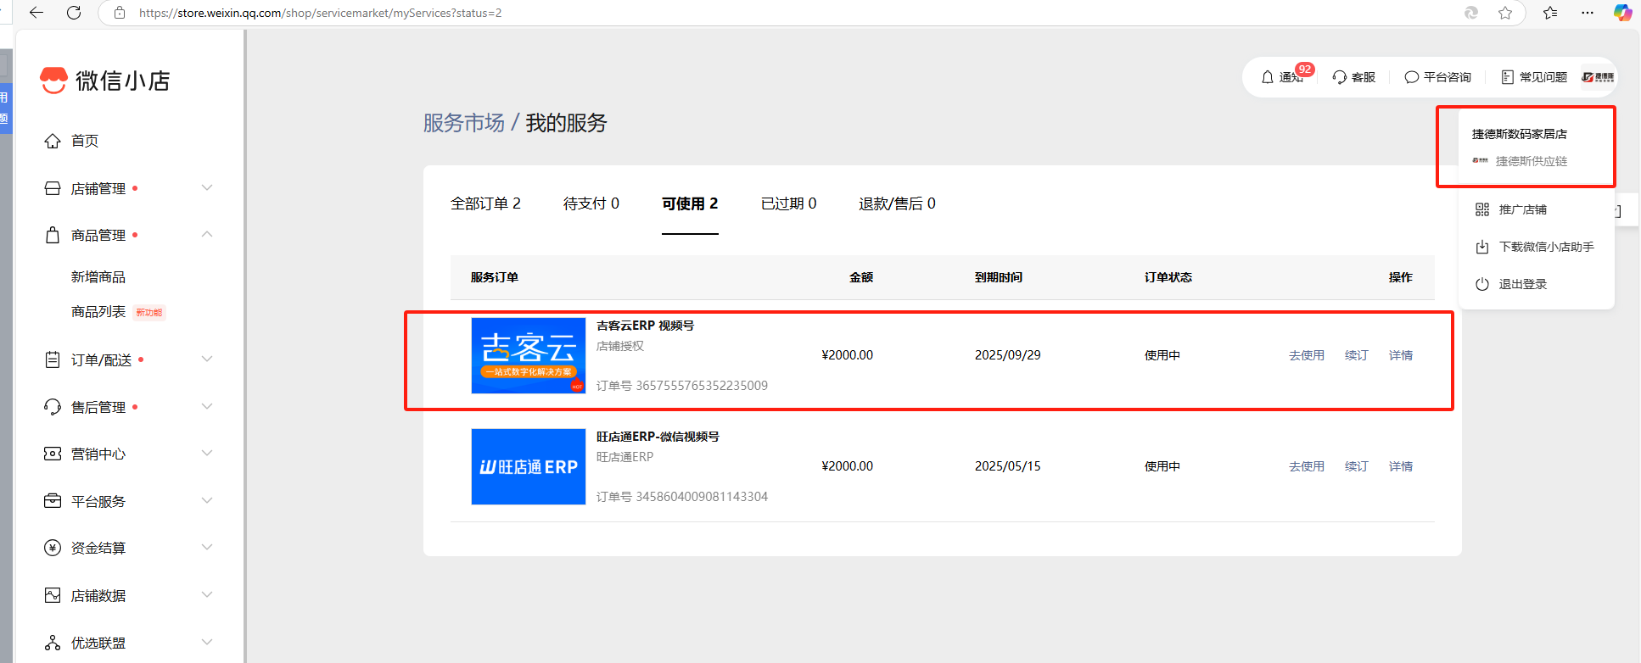Select the 可使用 2 tab

pos(690,203)
